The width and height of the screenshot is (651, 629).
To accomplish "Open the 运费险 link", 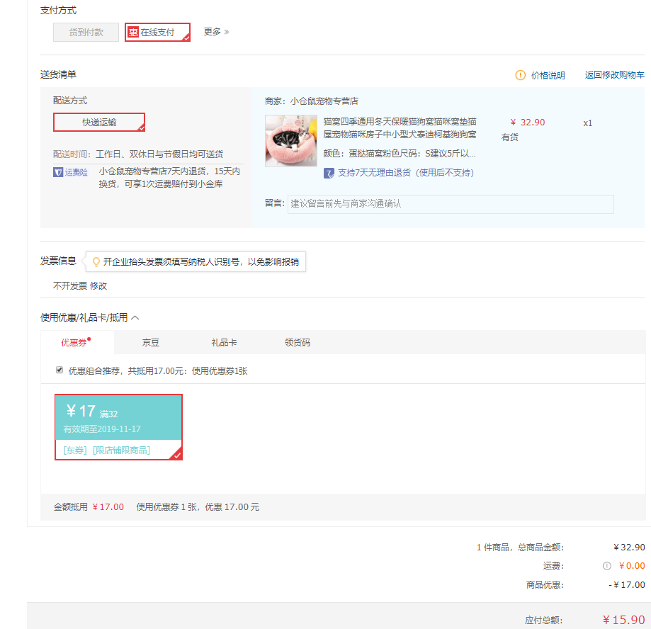I will click(x=76, y=172).
